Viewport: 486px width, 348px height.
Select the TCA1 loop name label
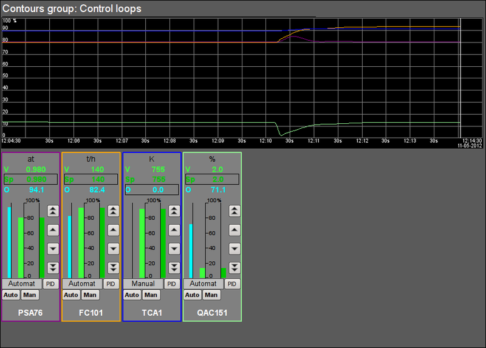pyautogui.click(x=152, y=313)
